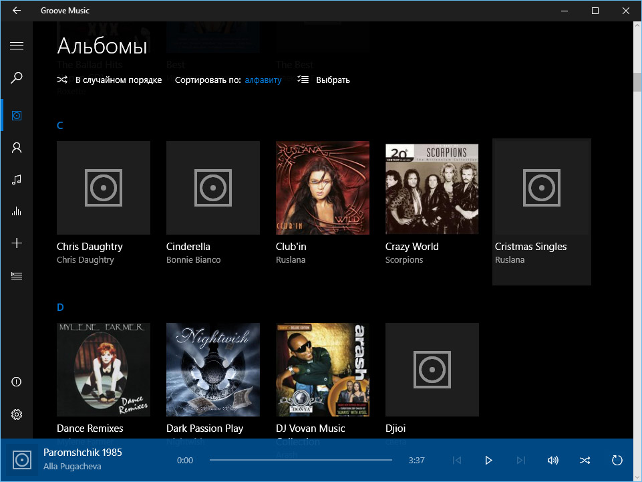Click В случайном порядке shuffle all button
Viewport: 642px width, 482px height.
(x=110, y=80)
